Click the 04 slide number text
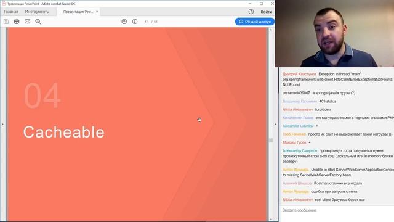 click(42, 96)
